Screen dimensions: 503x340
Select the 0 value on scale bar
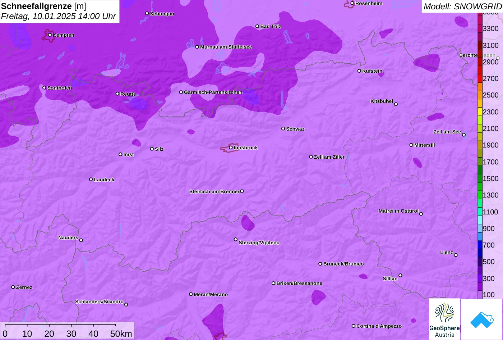[x=5, y=334]
